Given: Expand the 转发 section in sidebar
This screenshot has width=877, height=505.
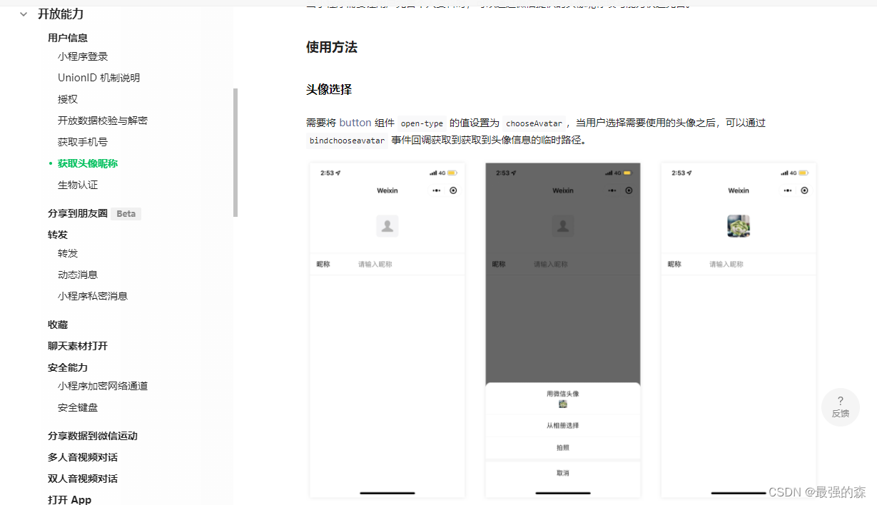Looking at the screenshot, I should [57, 234].
